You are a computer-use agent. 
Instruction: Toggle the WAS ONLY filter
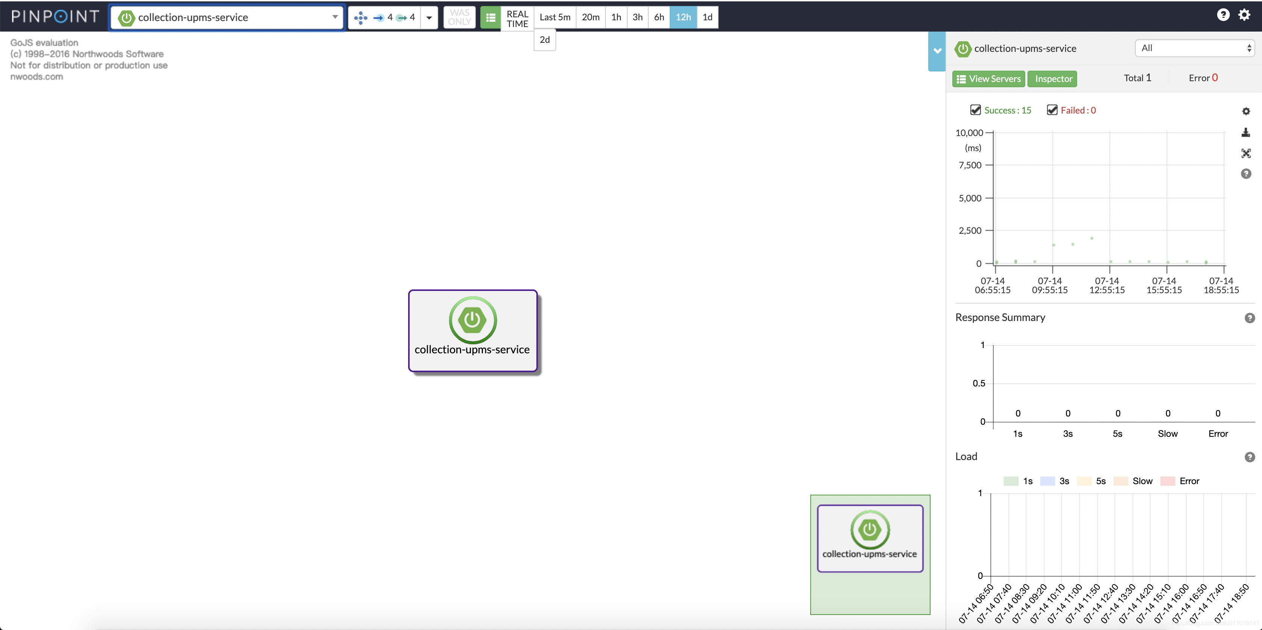tap(459, 18)
